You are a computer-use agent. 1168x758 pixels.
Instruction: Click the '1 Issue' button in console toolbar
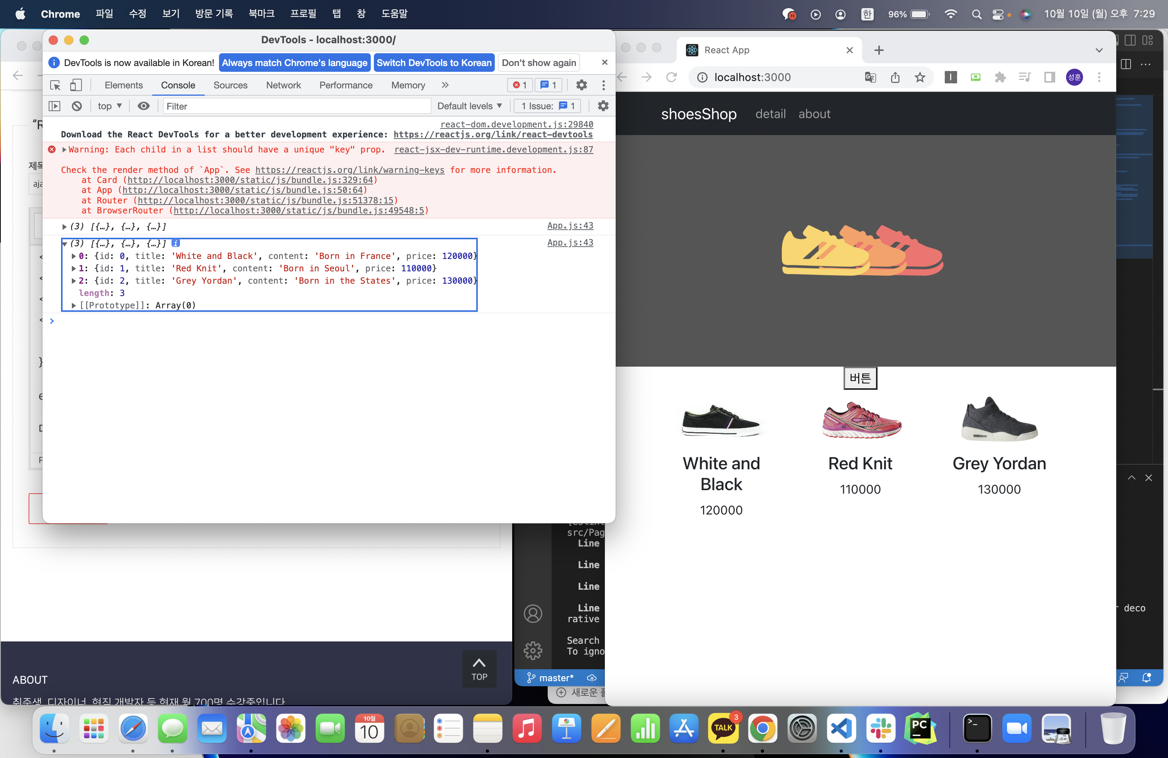547,106
